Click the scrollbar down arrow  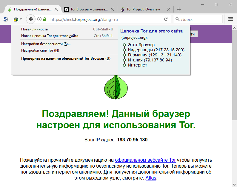(x=234, y=184)
